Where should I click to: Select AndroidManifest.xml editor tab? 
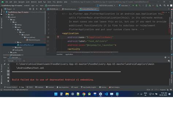[x=89, y=9]
